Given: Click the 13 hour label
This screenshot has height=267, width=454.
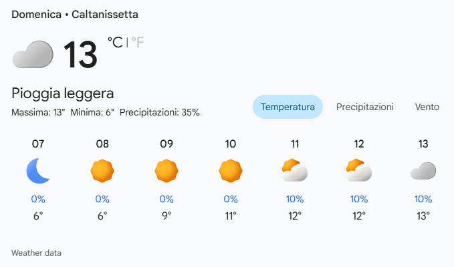Looking at the screenshot, I should point(423,144).
